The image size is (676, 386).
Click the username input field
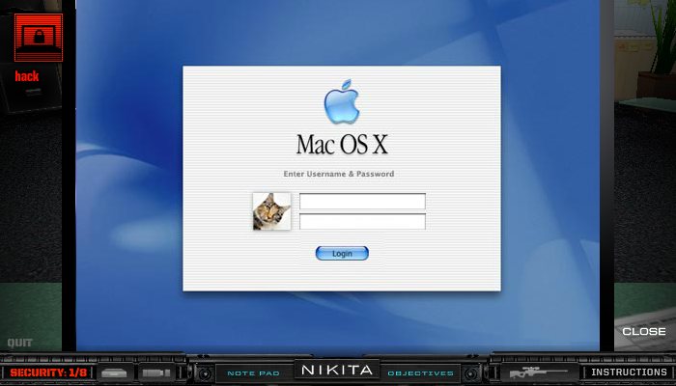coord(362,201)
